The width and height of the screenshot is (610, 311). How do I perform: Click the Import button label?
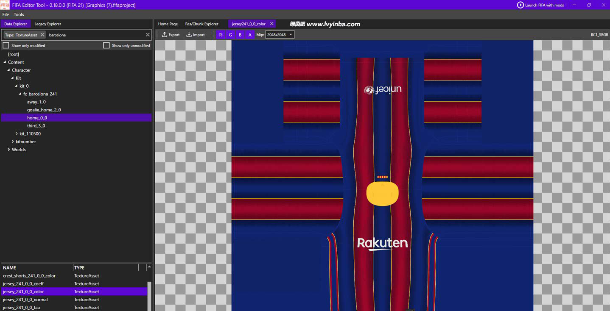[199, 35]
